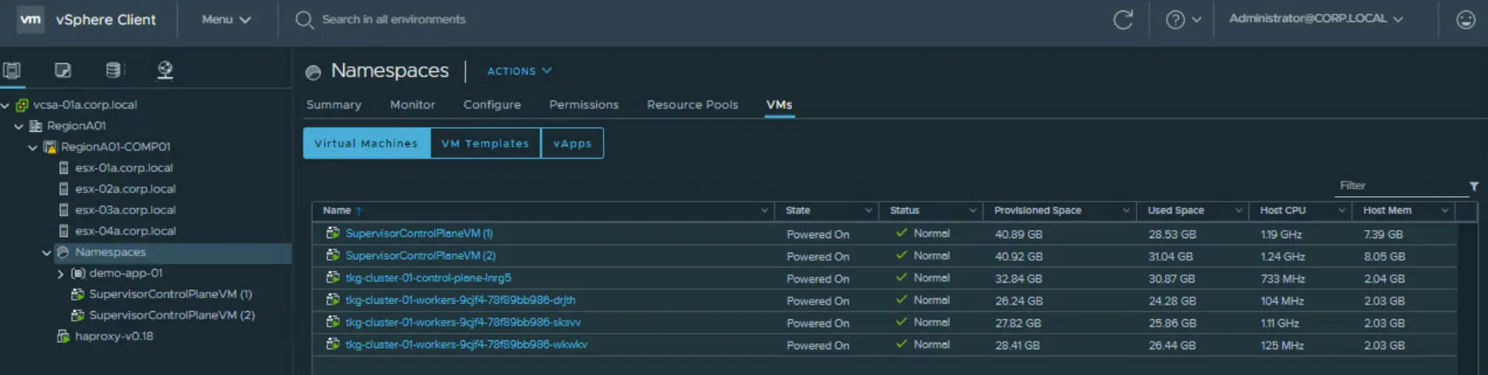1488x375 pixels.
Task: Open the Networking inventory view
Action: (x=165, y=70)
